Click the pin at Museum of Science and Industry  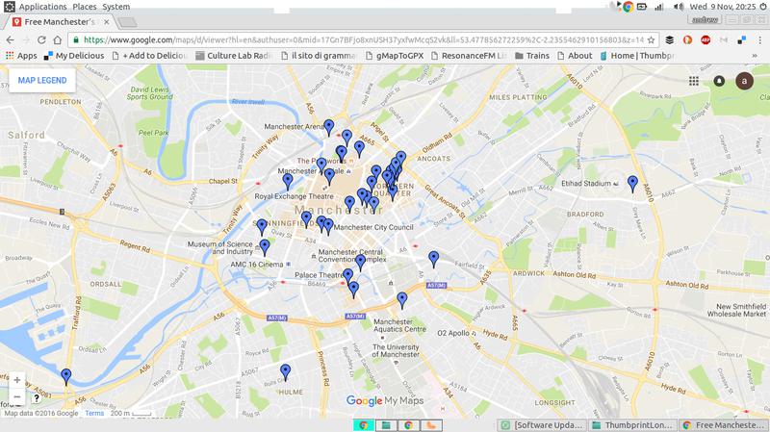tap(264, 247)
